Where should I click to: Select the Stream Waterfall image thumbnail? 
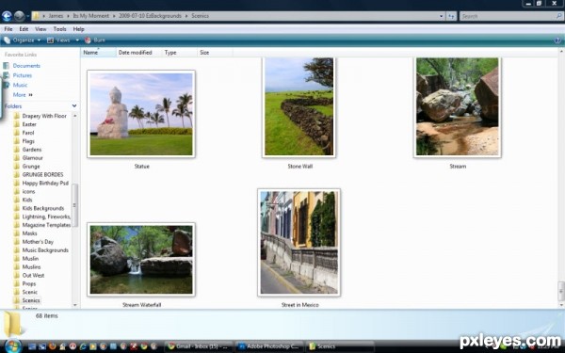coord(141,260)
